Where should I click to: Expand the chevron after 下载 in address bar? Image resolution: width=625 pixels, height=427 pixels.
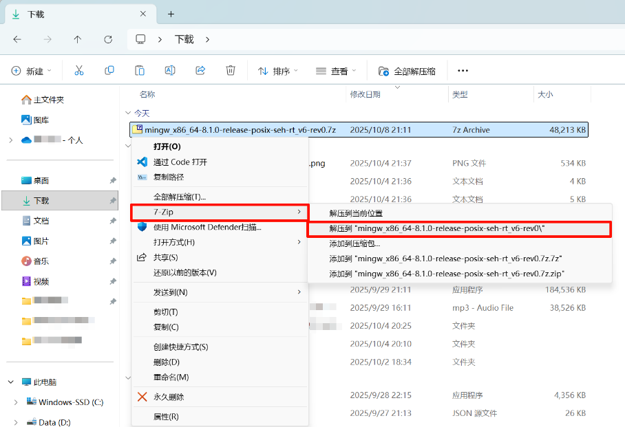(207, 39)
